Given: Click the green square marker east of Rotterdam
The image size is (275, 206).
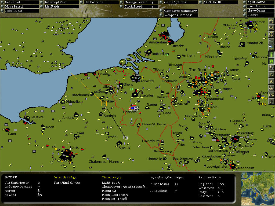Looking at the screenshot, I should coord(166,55).
